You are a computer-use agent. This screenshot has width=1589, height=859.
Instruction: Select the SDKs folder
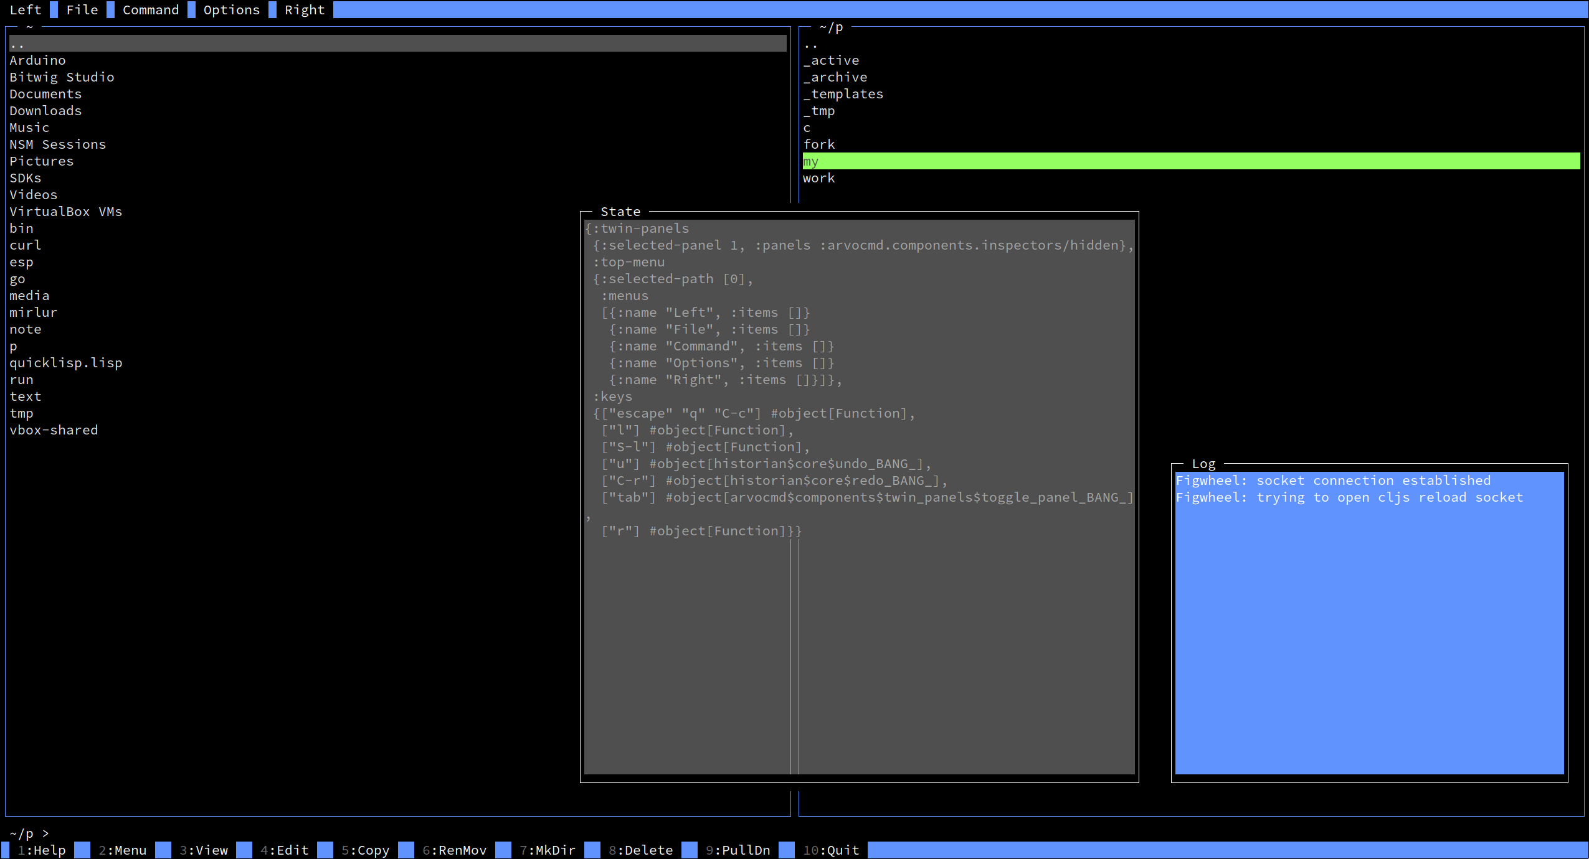(x=26, y=178)
